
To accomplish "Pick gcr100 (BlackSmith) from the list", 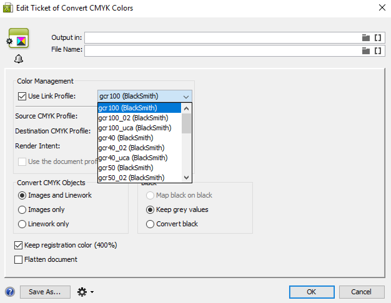I will (x=139, y=108).
